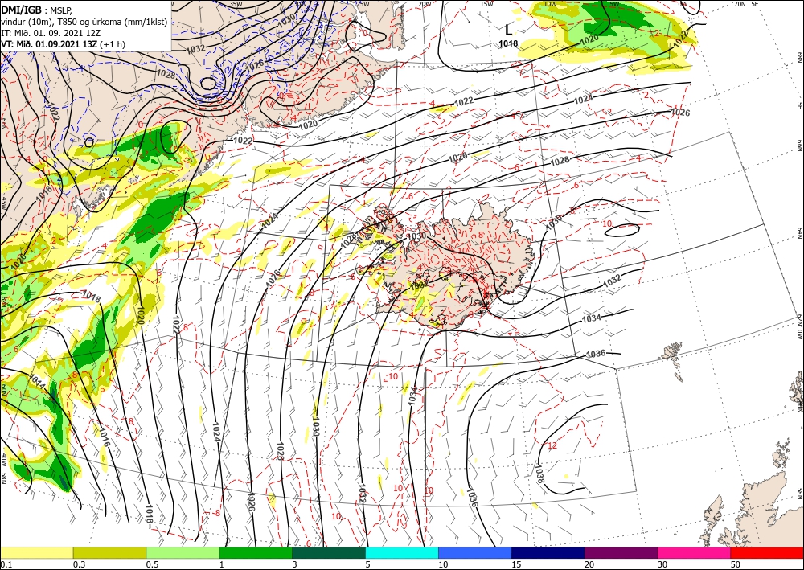
Task: Select the green 1–3 mm legend swatch
Action: pos(256,552)
